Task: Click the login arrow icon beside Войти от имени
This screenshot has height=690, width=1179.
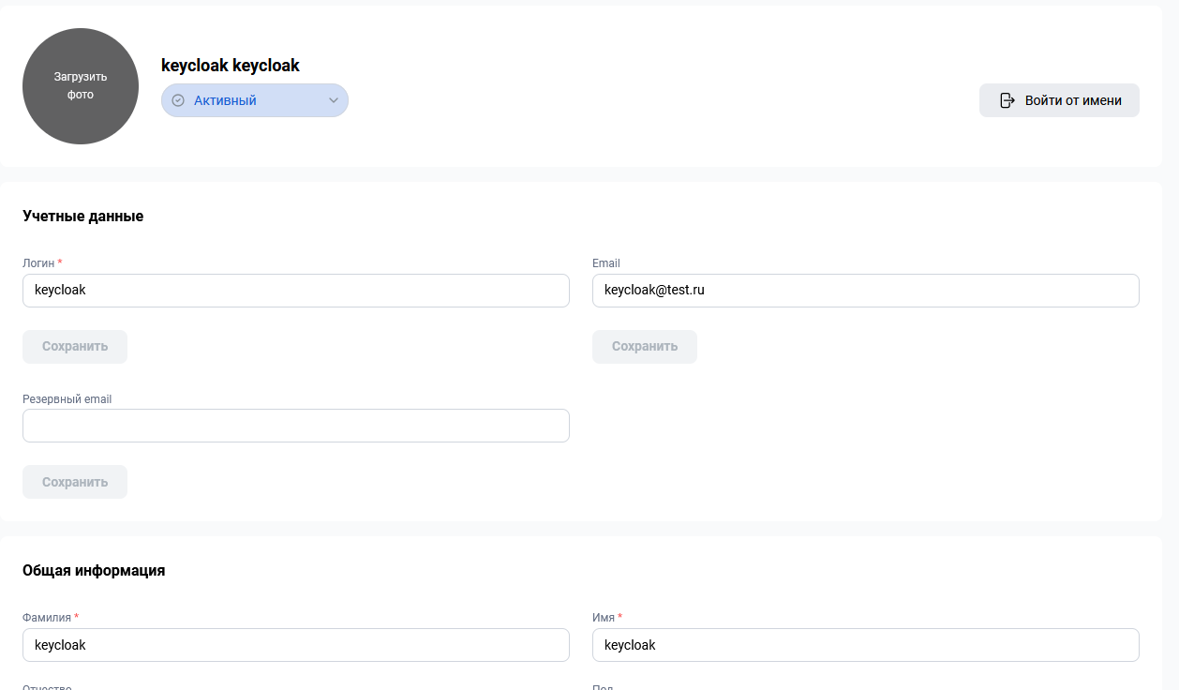Action: (1007, 100)
